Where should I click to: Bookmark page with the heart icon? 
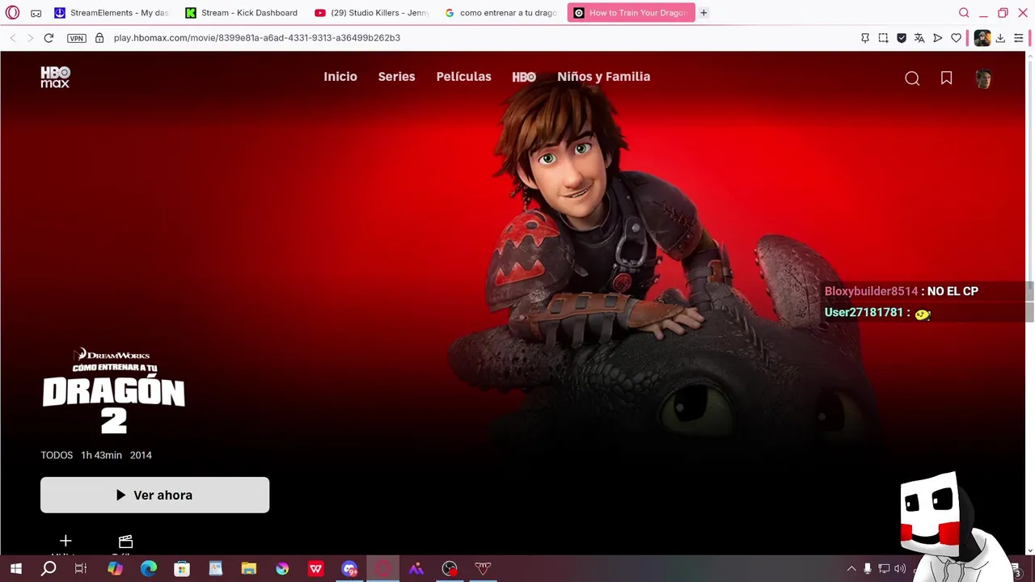click(x=956, y=38)
